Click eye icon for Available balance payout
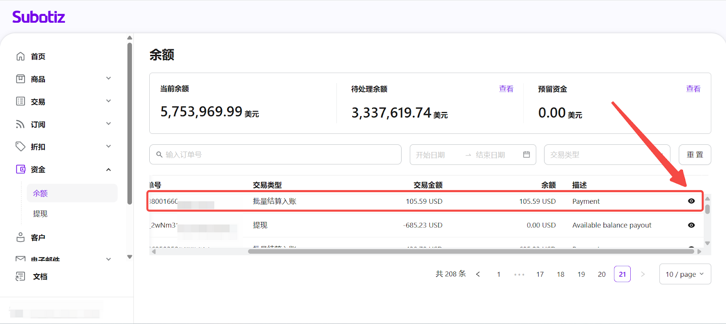This screenshot has height=324, width=726. [x=691, y=225]
